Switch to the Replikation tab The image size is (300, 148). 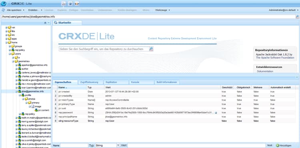pyautogui.click(x=116, y=82)
